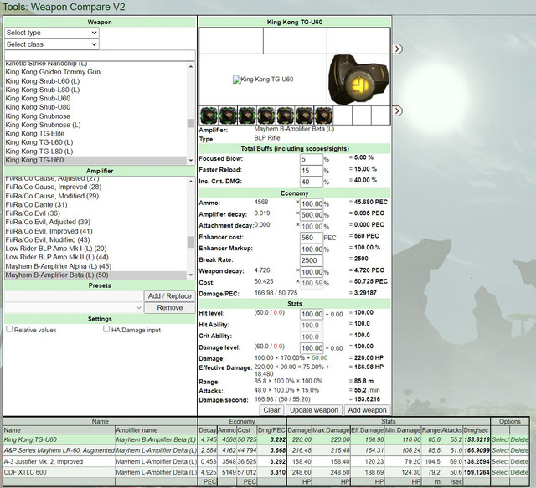Viewport: 536px width, 488px height.
Task: Click the sixth enhancer slot icon
Action: coord(306,115)
